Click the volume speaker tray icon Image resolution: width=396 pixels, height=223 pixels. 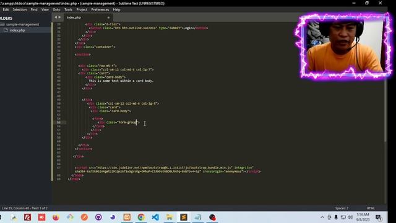click(350, 217)
